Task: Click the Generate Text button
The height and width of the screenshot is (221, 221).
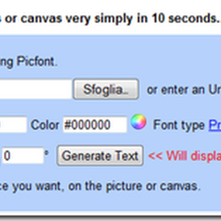Action: [100, 156]
